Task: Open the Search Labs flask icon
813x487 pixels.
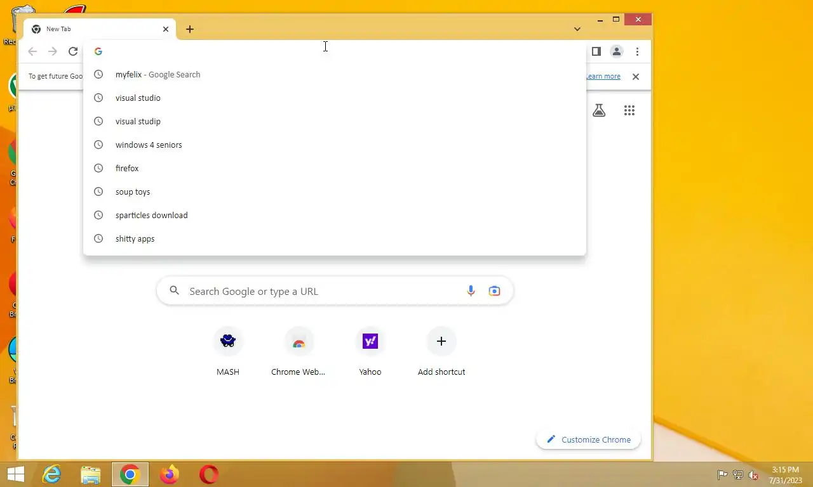Action: (599, 110)
